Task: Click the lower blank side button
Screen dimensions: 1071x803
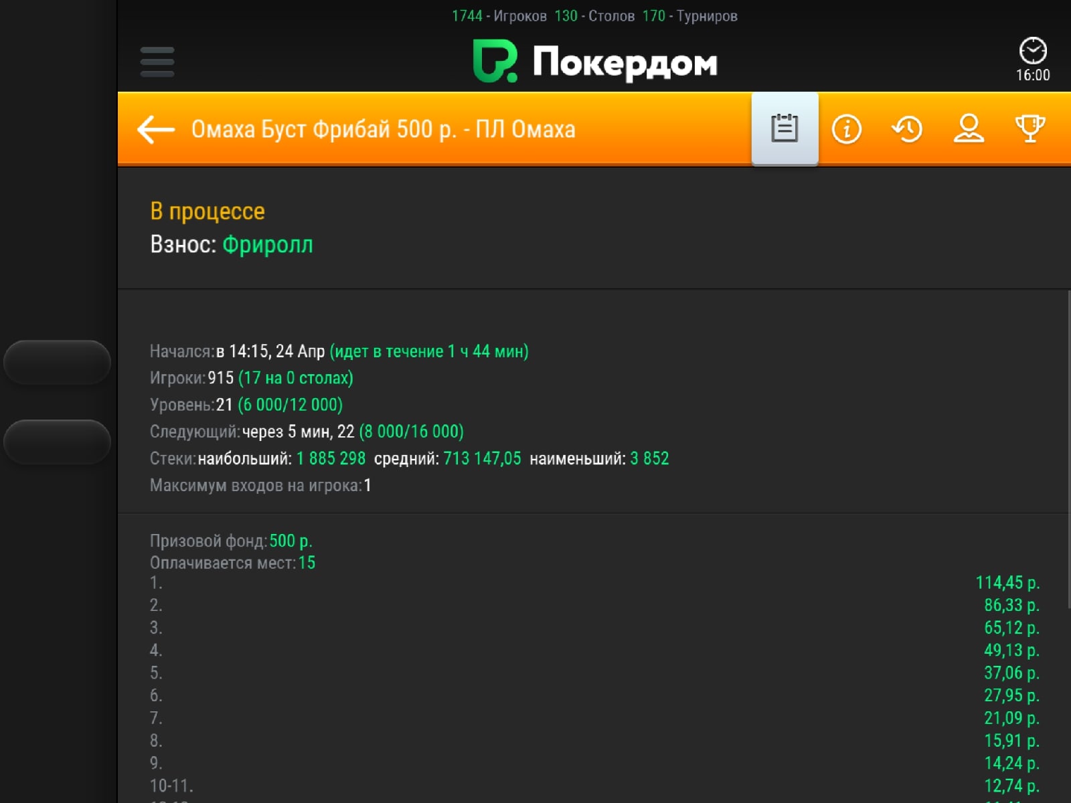Action: pos(57,442)
